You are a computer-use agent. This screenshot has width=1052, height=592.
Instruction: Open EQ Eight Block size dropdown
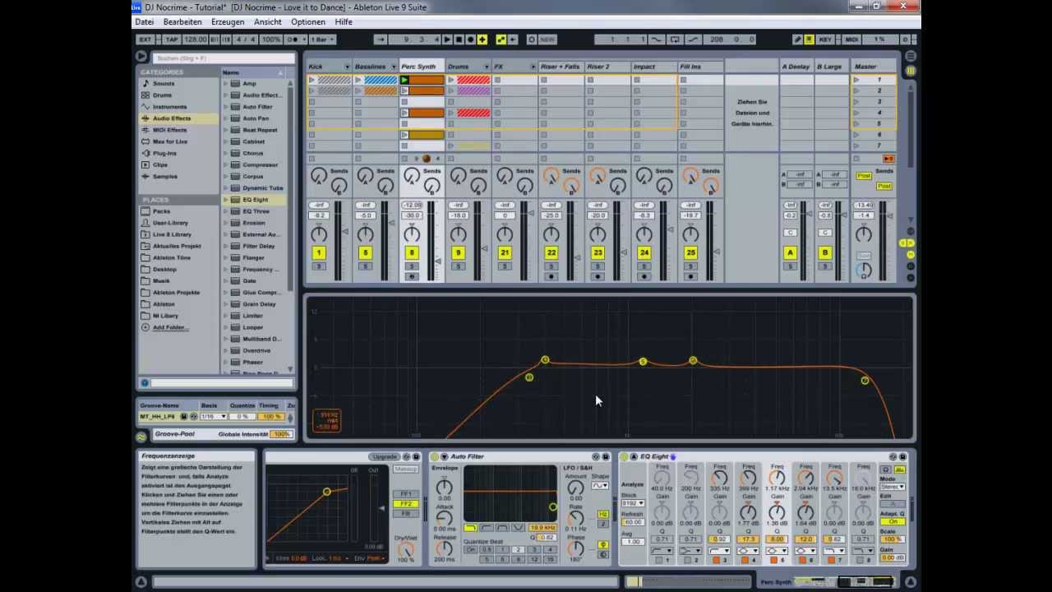coord(632,503)
